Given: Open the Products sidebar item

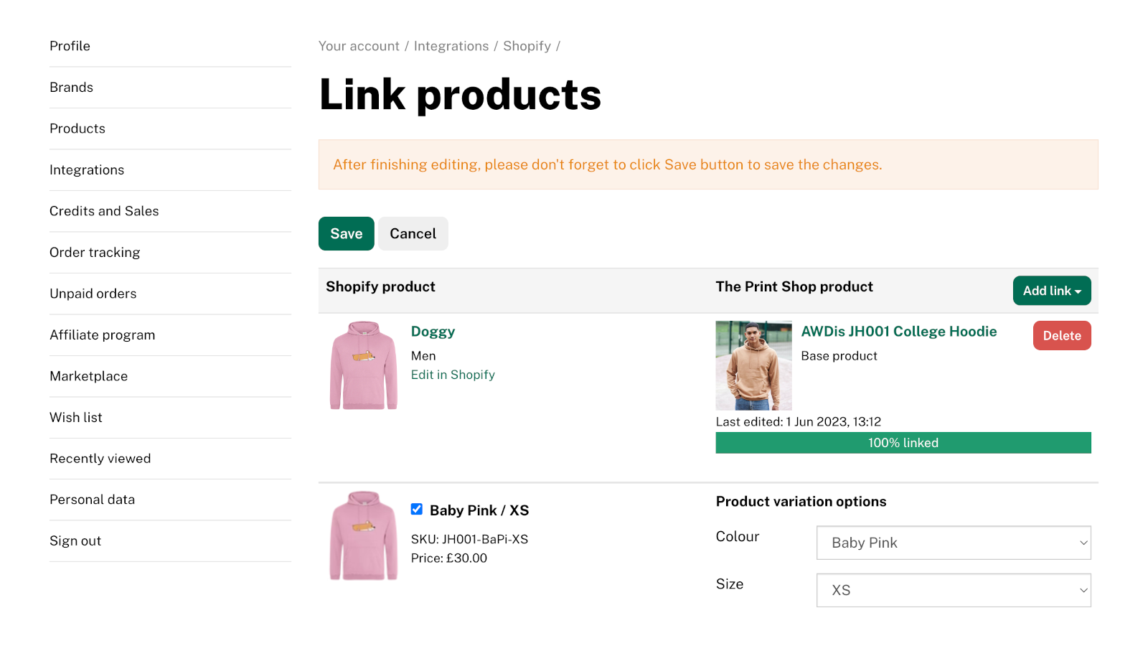Looking at the screenshot, I should point(77,128).
